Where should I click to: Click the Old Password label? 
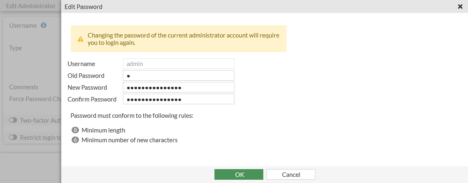pos(86,76)
